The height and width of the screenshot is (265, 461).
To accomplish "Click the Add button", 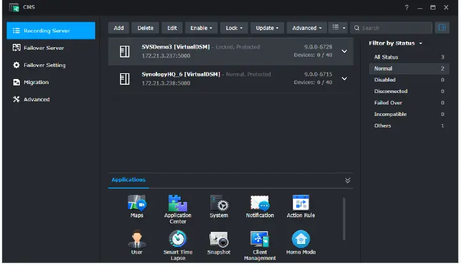I will pyautogui.click(x=119, y=28).
